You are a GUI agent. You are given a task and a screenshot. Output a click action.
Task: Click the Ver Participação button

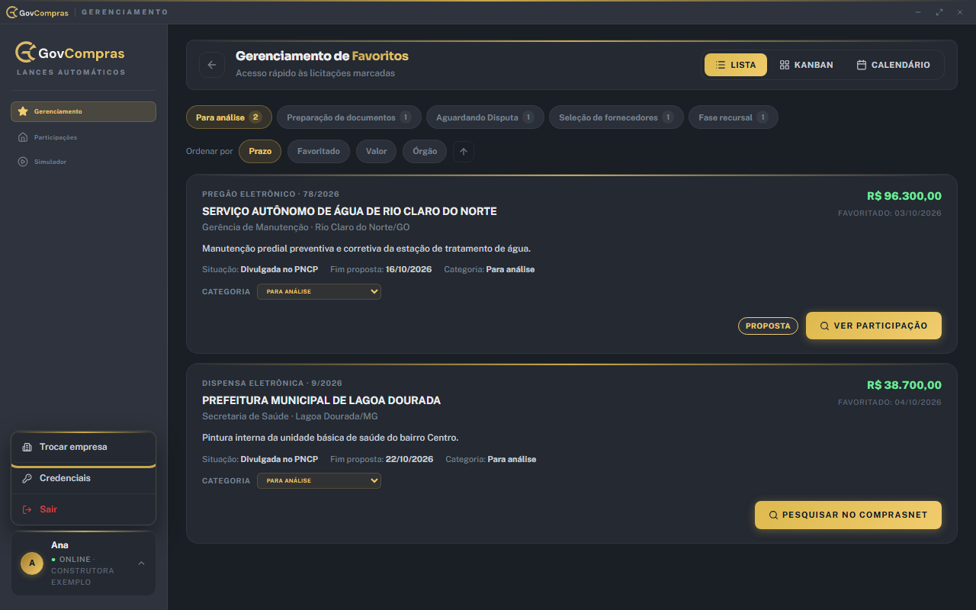[x=874, y=326]
